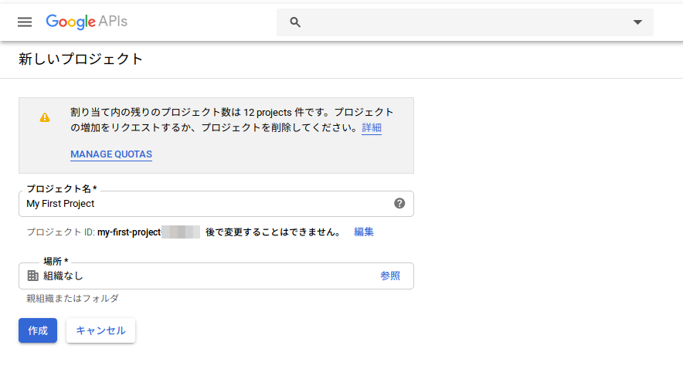Click the my-first-project project ID text
Screen dimensions: 683x369
point(129,232)
